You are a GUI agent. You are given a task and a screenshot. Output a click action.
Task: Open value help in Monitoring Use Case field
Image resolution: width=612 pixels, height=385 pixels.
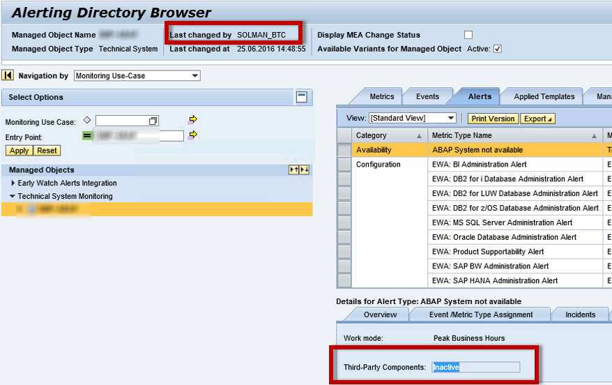(153, 121)
